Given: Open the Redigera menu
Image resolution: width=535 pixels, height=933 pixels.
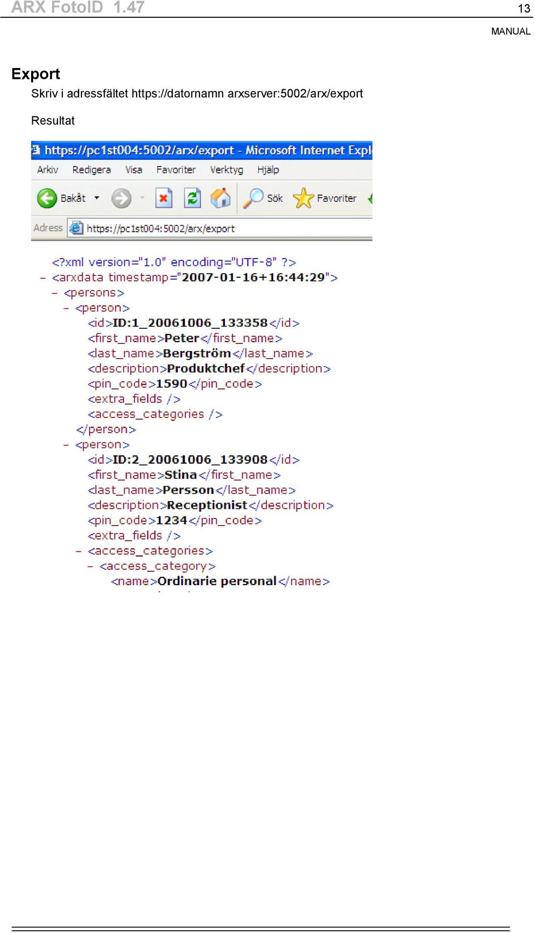Looking at the screenshot, I should click(x=91, y=169).
